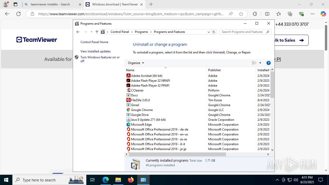
Task: Sort by the Publisher column header
Action: coord(231,70)
